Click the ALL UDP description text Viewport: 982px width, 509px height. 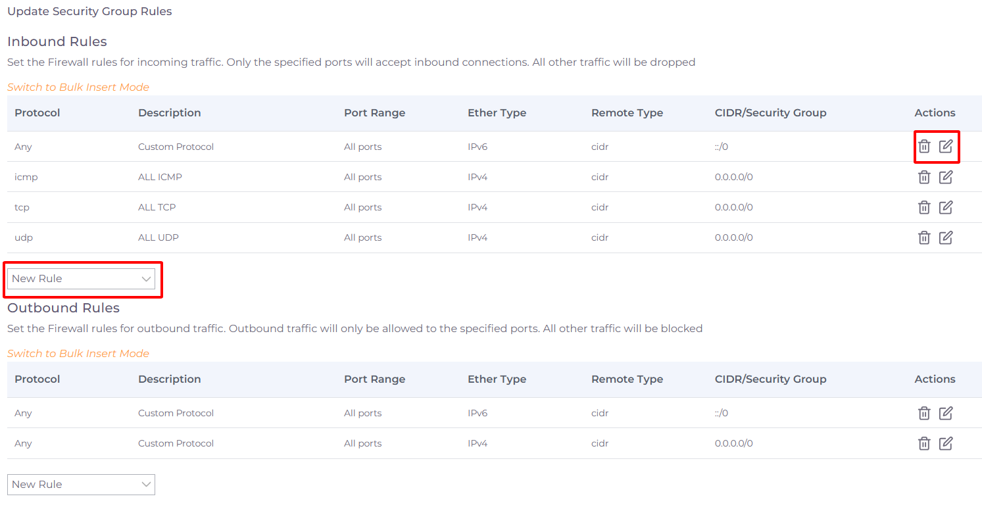click(x=158, y=237)
